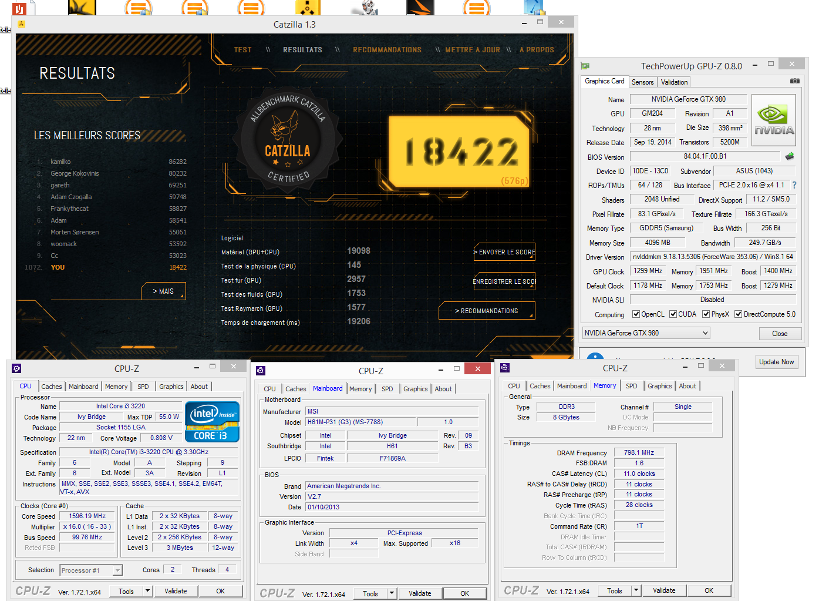
Task: Open Tools dropdown arrow in CPU-Z Mainboard window
Action: pos(392,593)
